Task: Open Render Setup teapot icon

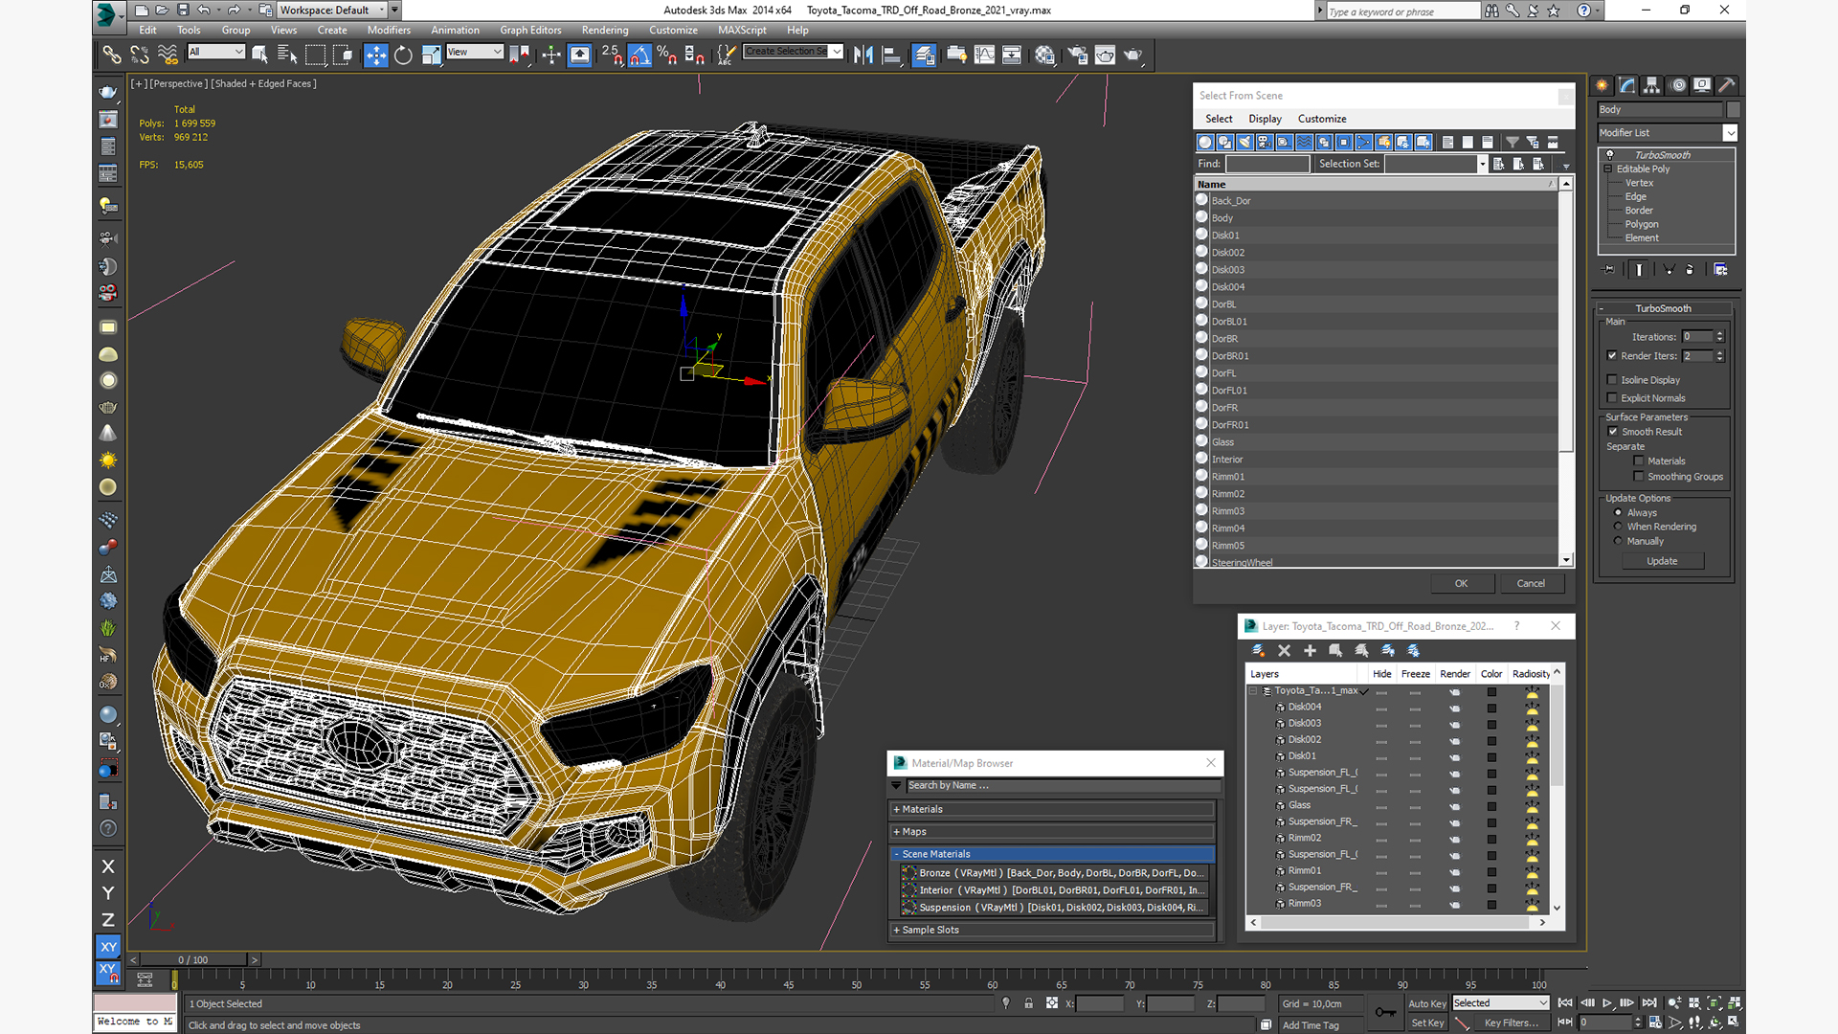Action: (1077, 56)
